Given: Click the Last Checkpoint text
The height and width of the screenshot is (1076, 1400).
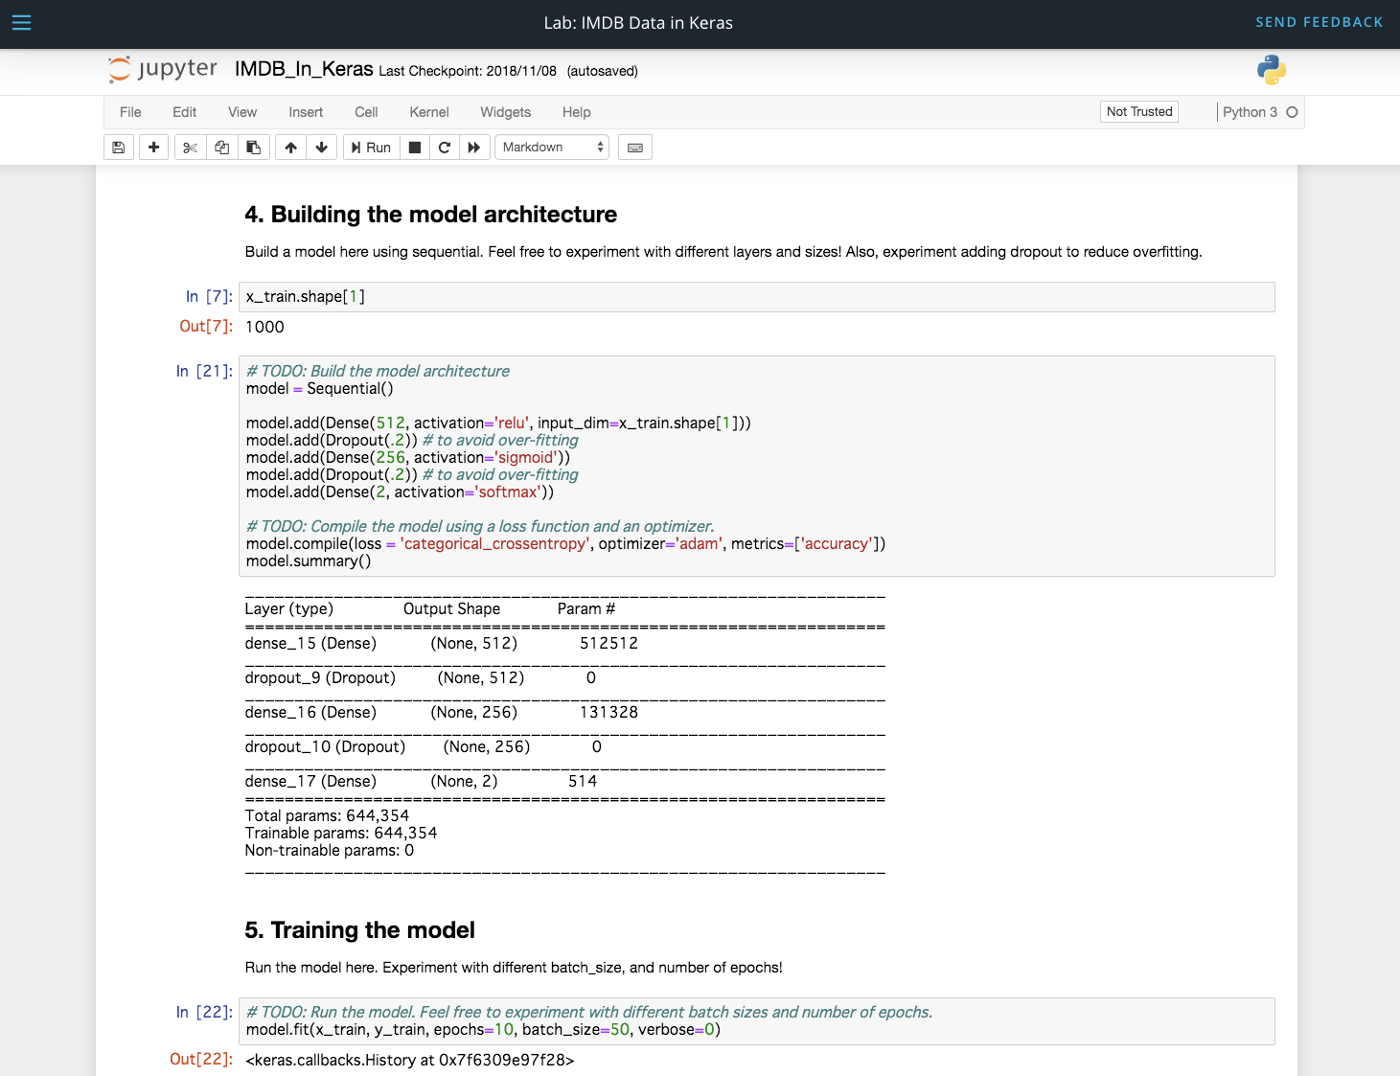Looking at the screenshot, I should (468, 71).
